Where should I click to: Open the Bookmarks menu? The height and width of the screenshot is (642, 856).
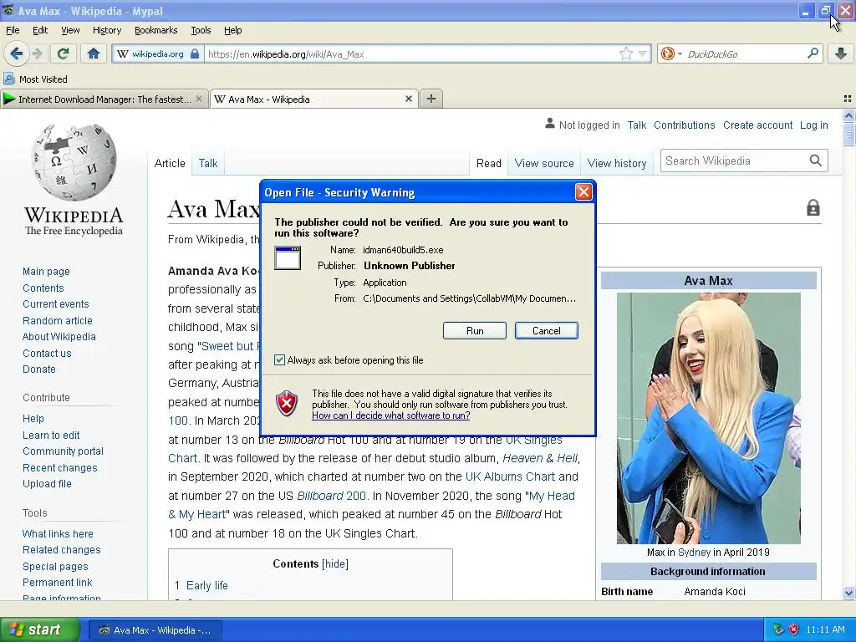tap(155, 30)
